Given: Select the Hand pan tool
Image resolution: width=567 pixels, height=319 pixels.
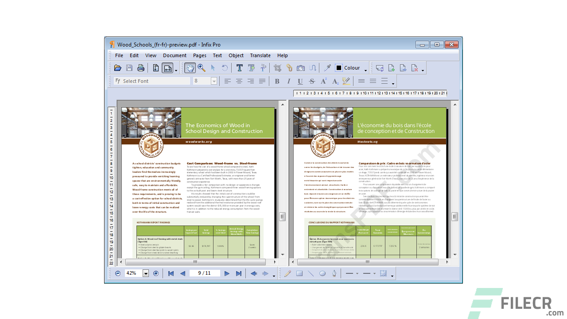Looking at the screenshot, I should point(190,67).
